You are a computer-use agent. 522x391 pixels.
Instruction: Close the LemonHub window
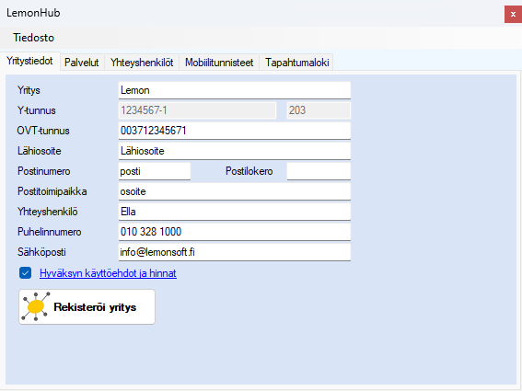pyautogui.click(x=513, y=15)
